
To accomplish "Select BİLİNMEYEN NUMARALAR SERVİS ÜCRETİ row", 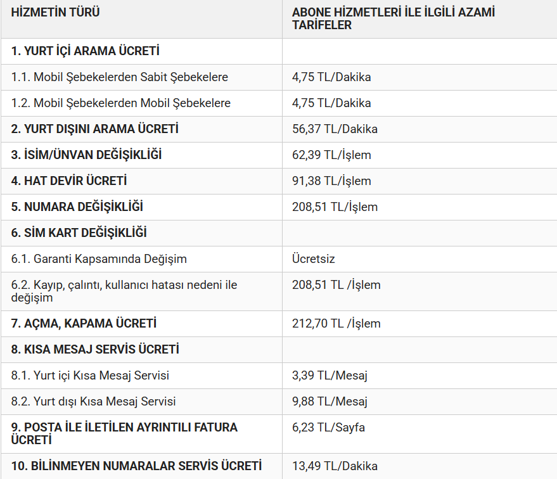I will point(136,466).
